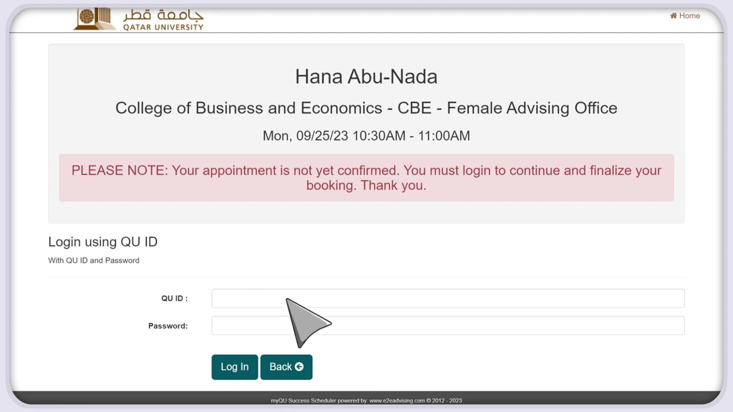Click the Password field label
The height and width of the screenshot is (412, 733).
click(x=168, y=326)
